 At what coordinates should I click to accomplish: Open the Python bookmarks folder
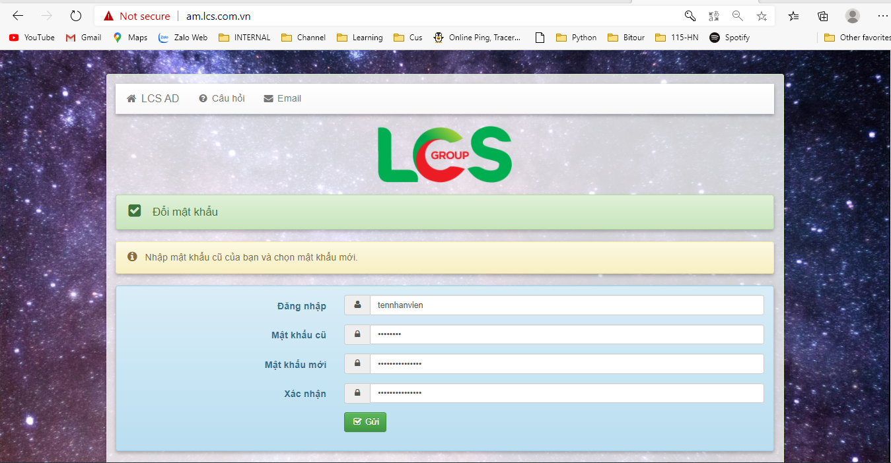point(576,38)
